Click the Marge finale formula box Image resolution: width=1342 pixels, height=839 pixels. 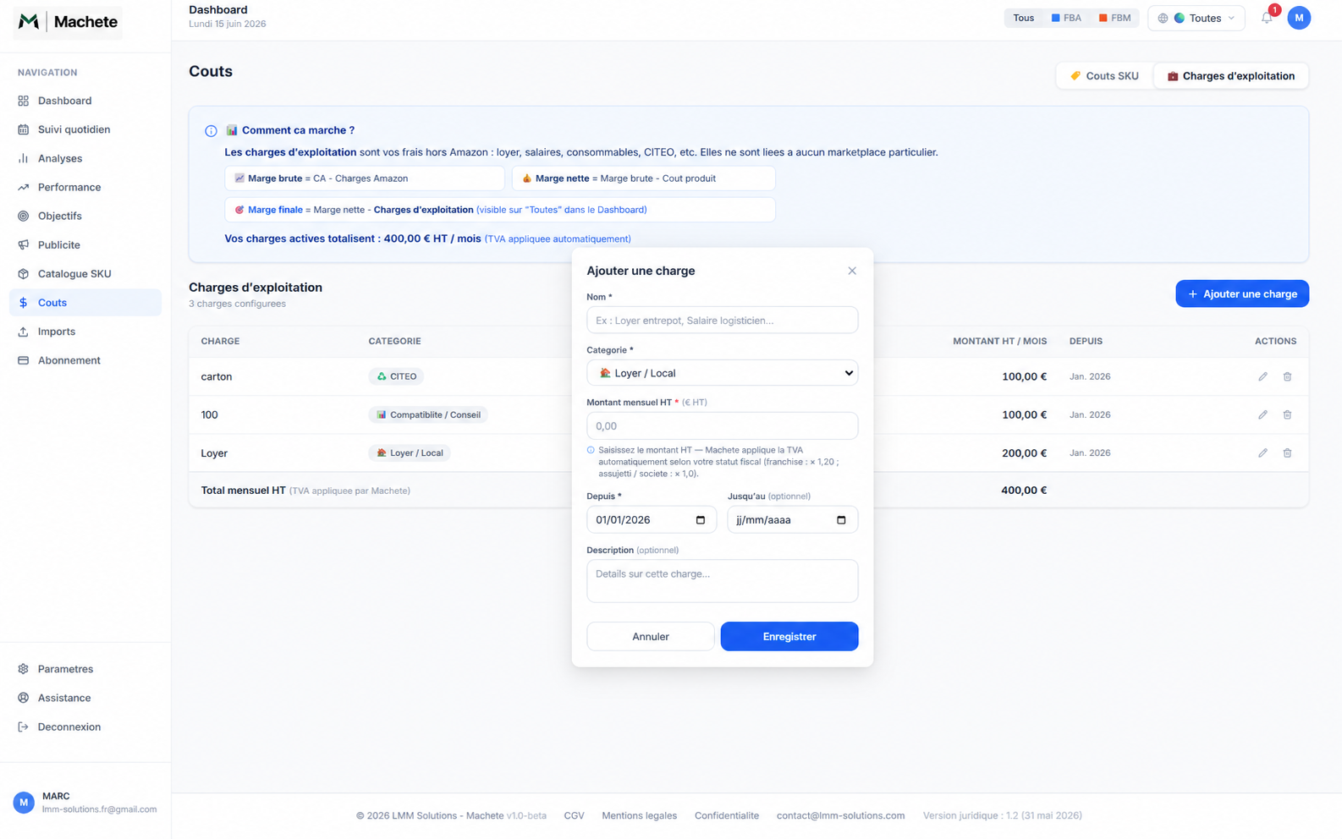499,210
